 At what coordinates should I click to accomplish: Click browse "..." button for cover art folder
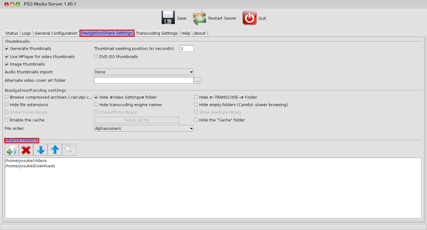pyautogui.click(x=198, y=81)
